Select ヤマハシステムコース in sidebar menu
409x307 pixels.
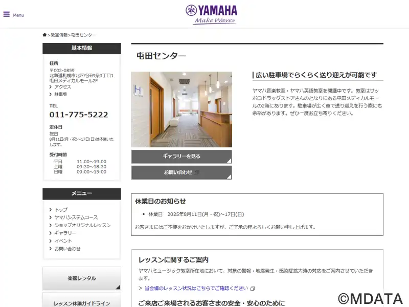click(76, 217)
